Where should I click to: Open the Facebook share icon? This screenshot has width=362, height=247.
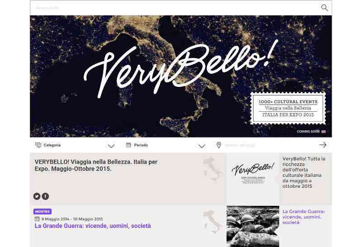click(x=45, y=196)
